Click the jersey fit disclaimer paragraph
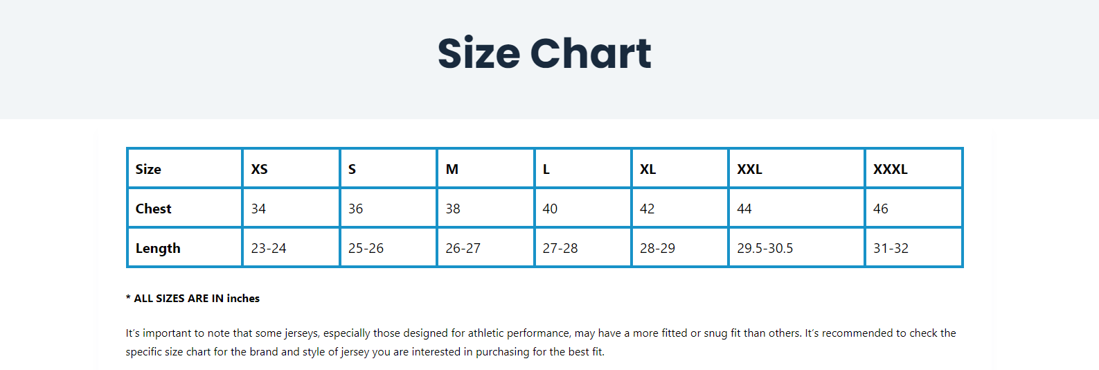Screen dimensions: 1099x370 pyautogui.click(x=540, y=342)
